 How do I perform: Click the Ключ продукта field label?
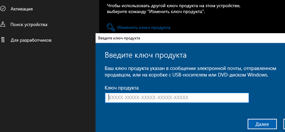tap(122, 88)
